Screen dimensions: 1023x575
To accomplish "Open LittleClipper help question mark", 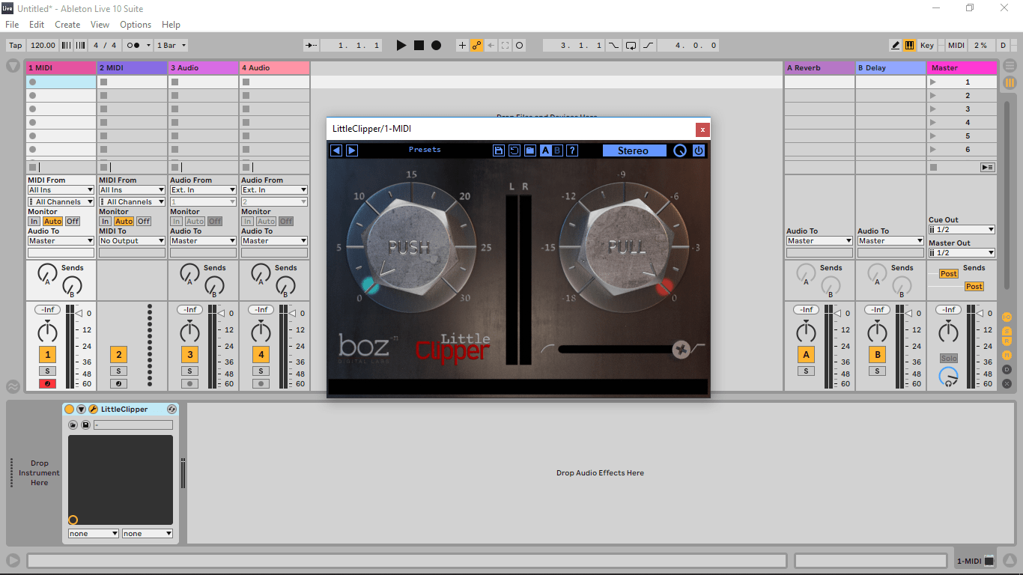I will pyautogui.click(x=572, y=150).
